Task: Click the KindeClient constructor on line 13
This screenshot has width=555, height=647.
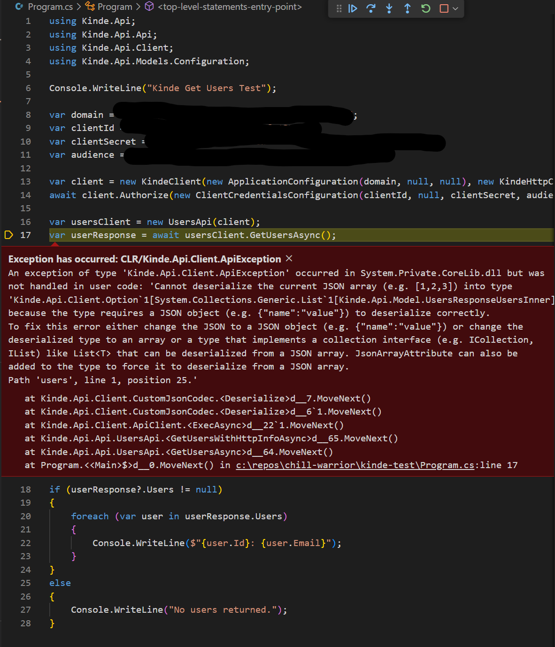Action: point(171,182)
